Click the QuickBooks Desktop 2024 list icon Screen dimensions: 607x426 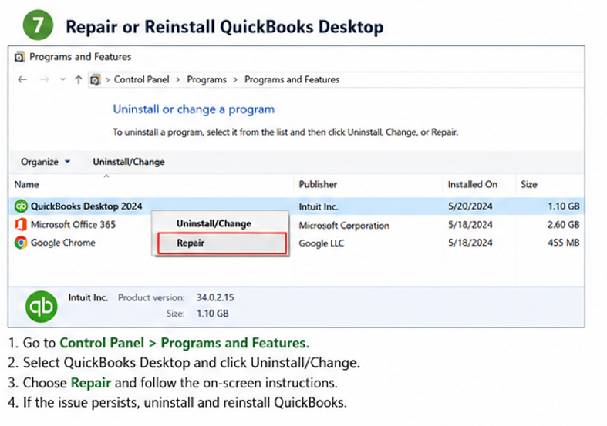(x=21, y=206)
